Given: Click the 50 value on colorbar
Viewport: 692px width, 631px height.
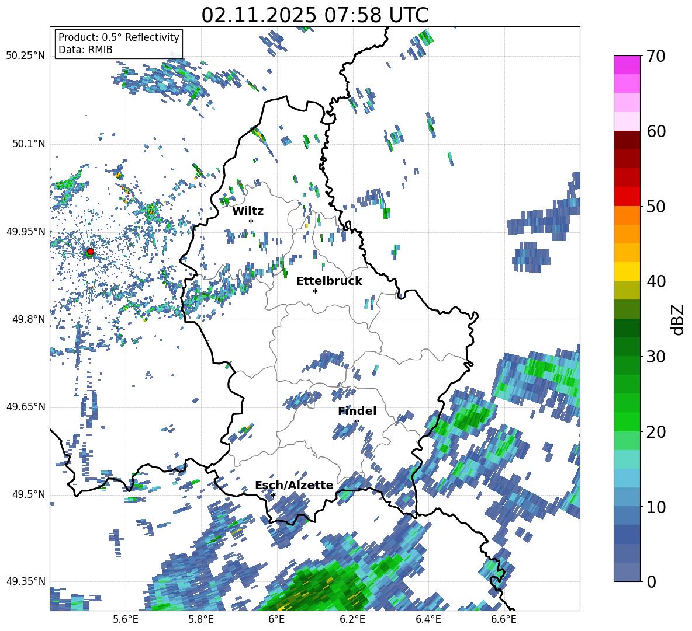Looking at the screenshot, I should click(656, 206).
